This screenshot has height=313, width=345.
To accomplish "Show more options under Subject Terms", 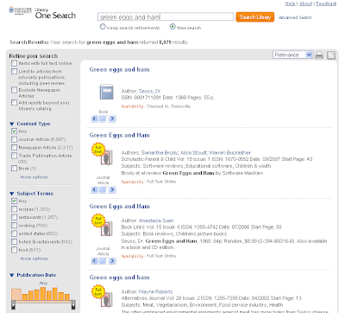I will click(x=34, y=259).
